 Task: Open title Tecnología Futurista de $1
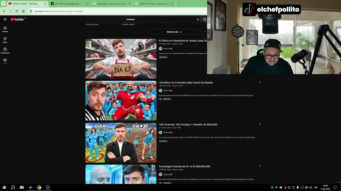coord(184,167)
